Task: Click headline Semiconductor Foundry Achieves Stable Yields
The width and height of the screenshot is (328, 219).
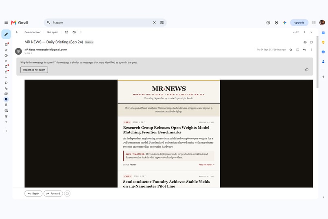Action: coord(166,184)
